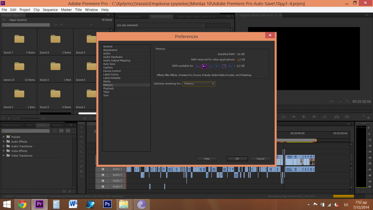The image size is (373, 210).
Task: Open Photoshop from the taskbar
Action: pyautogui.click(x=107, y=204)
